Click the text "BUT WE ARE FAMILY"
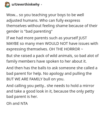106x113 pixels. [24, 79]
